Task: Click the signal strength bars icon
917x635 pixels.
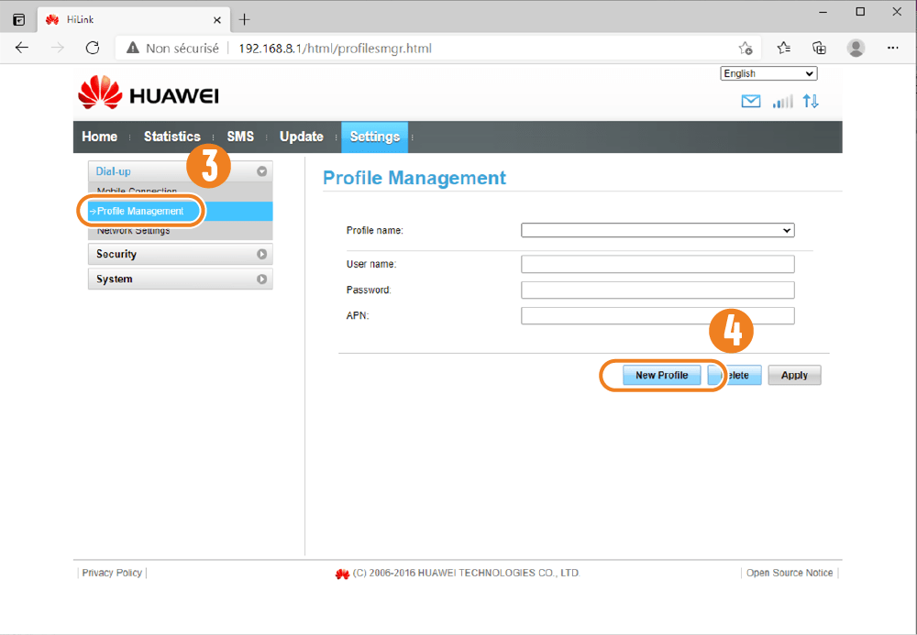Action: pyautogui.click(x=782, y=102)
